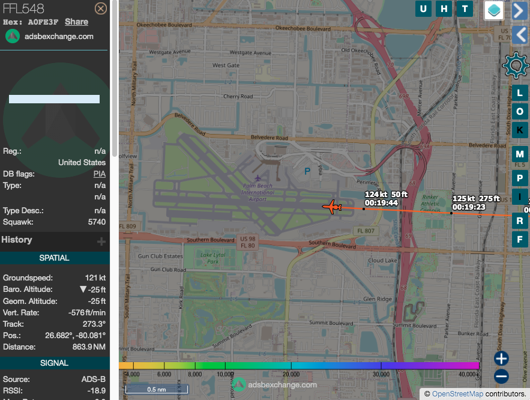Select the groundspeed value 121 kt
This screenshot has width=530, height=400.
[95, 278]
